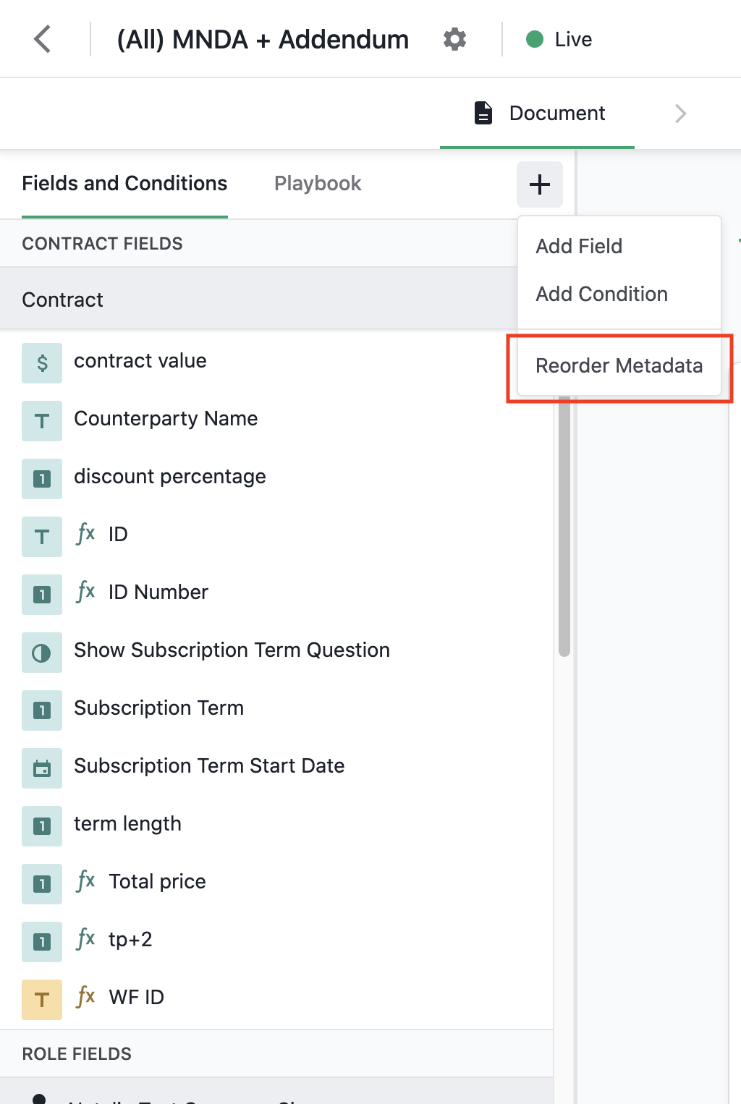
Task: Click the Live status indicator
Action: coord(559,39)
